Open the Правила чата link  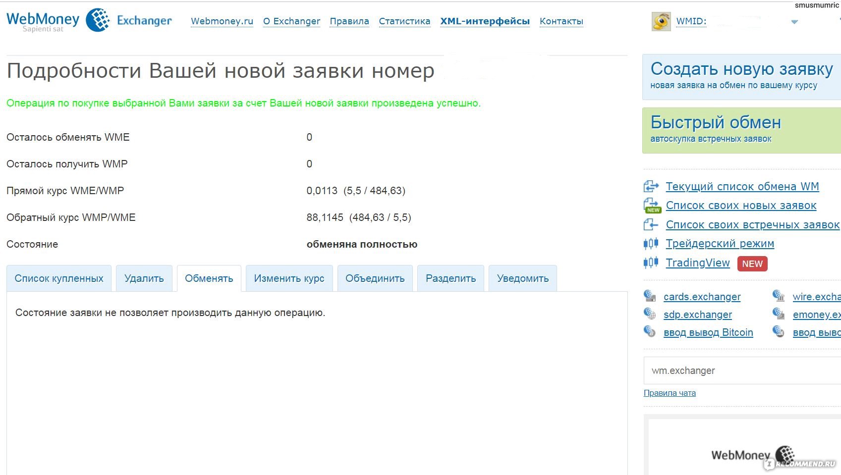670,393
